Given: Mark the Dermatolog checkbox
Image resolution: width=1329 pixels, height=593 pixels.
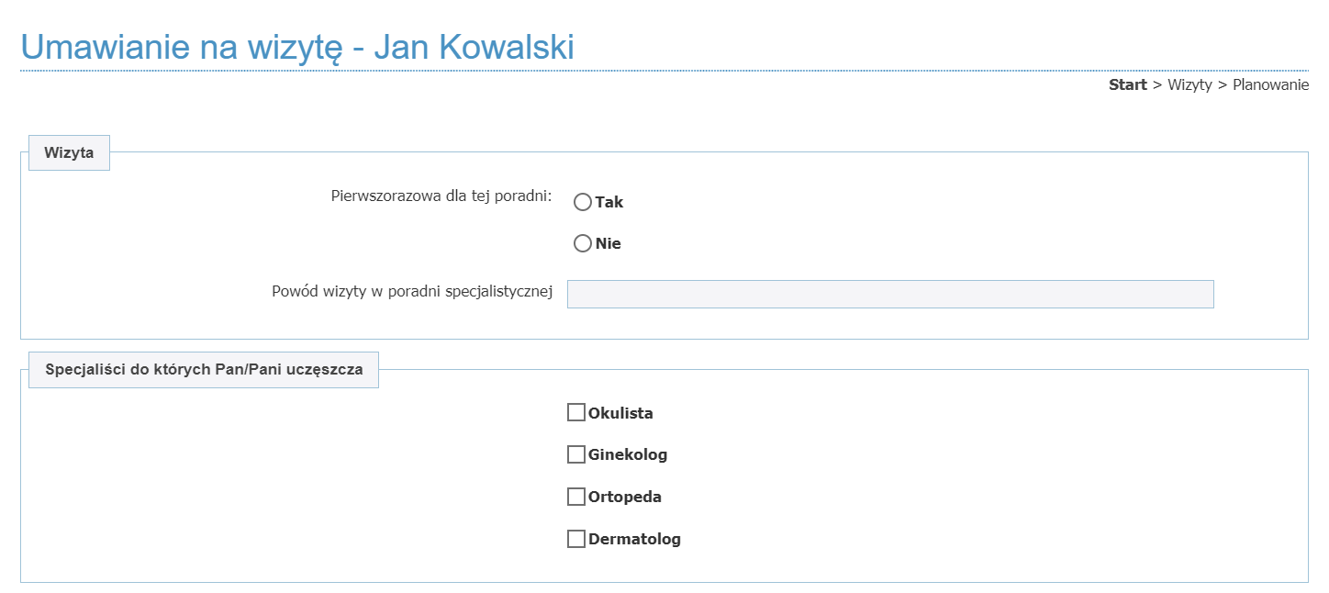Looking at the screenshot, I should [576, 539].
